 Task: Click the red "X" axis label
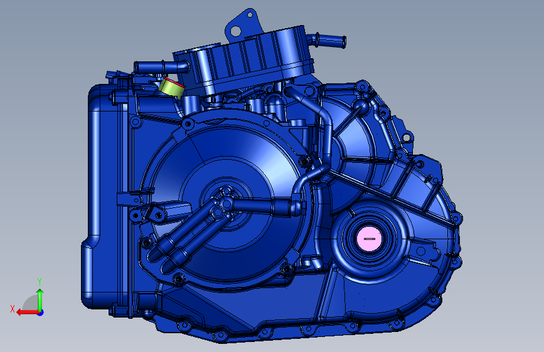coord(13,309)
